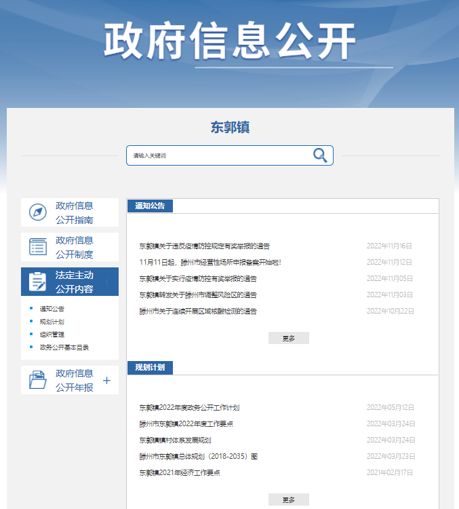Select 组织管理 in the left submenu

tap(52, 335)
